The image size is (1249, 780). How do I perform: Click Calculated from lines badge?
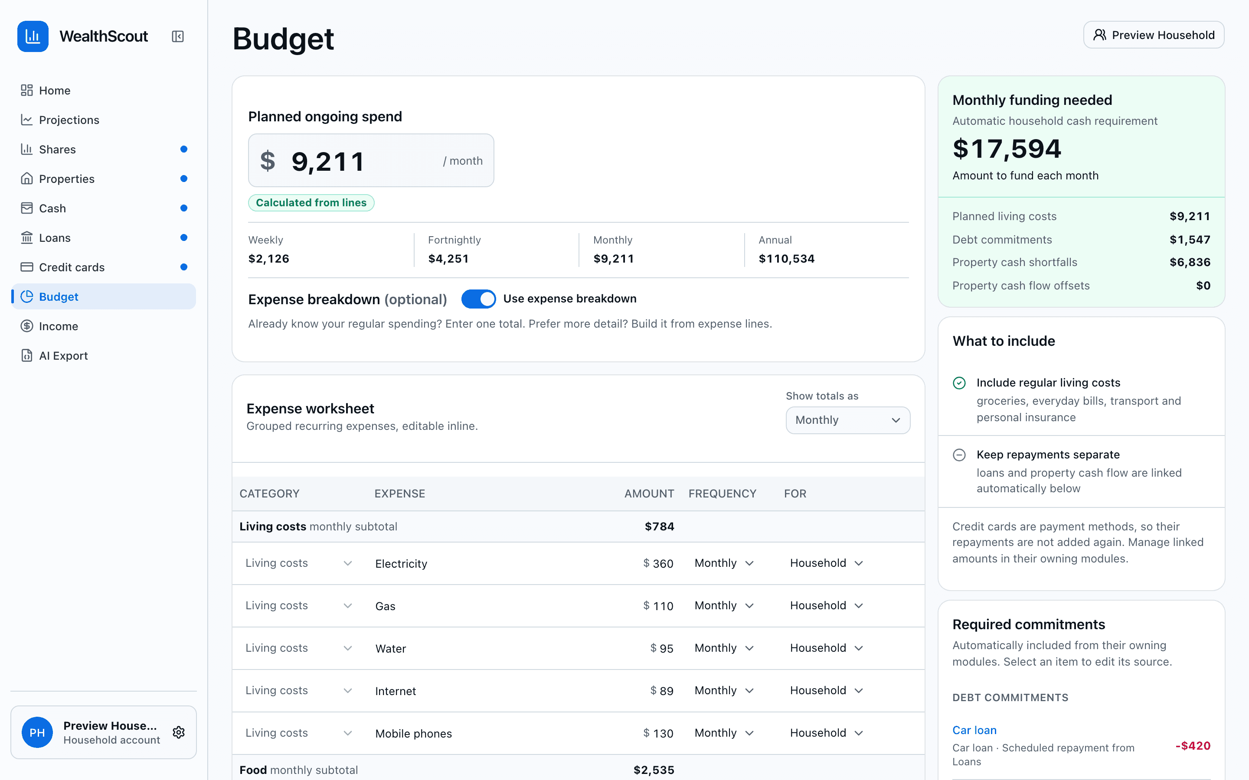311,203
